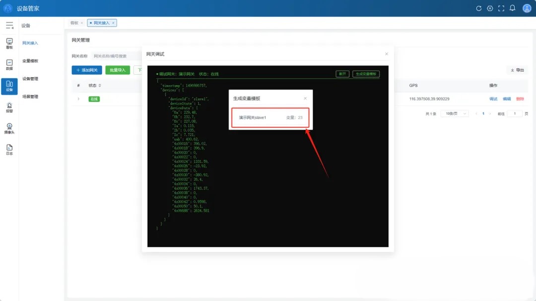The height and width of the screenshot is (301, 536).
Task: Select the 网关接入 tab
Action: pos(102,23)
